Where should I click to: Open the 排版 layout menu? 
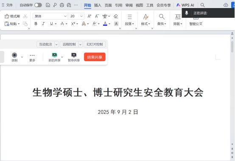click(178, 20)
